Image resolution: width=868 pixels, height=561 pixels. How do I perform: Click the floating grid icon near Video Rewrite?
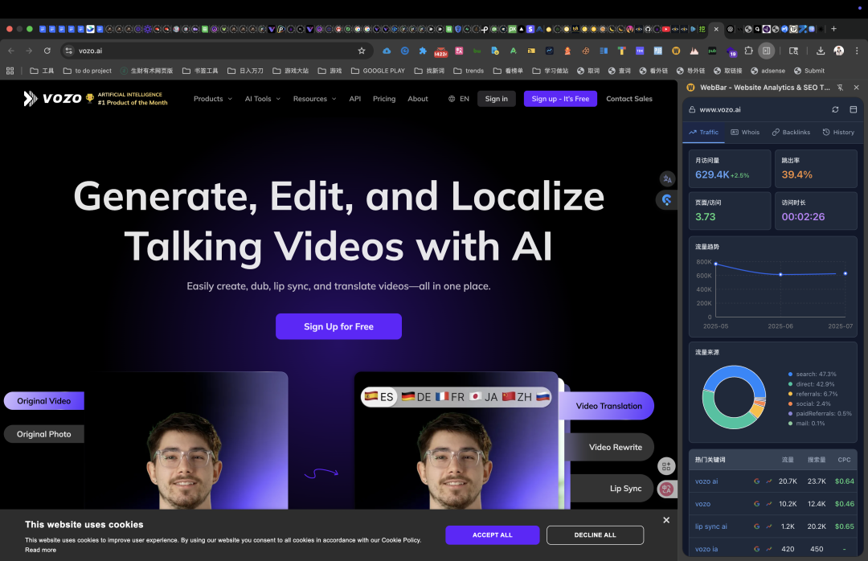coord(666,466)
